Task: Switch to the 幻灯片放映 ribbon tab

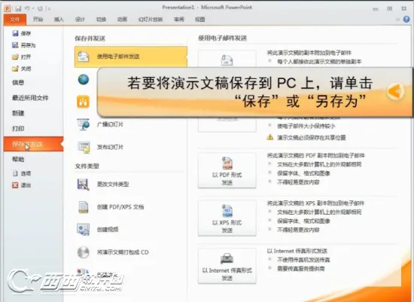Action: pyautogui.click(x=151, y=20)
